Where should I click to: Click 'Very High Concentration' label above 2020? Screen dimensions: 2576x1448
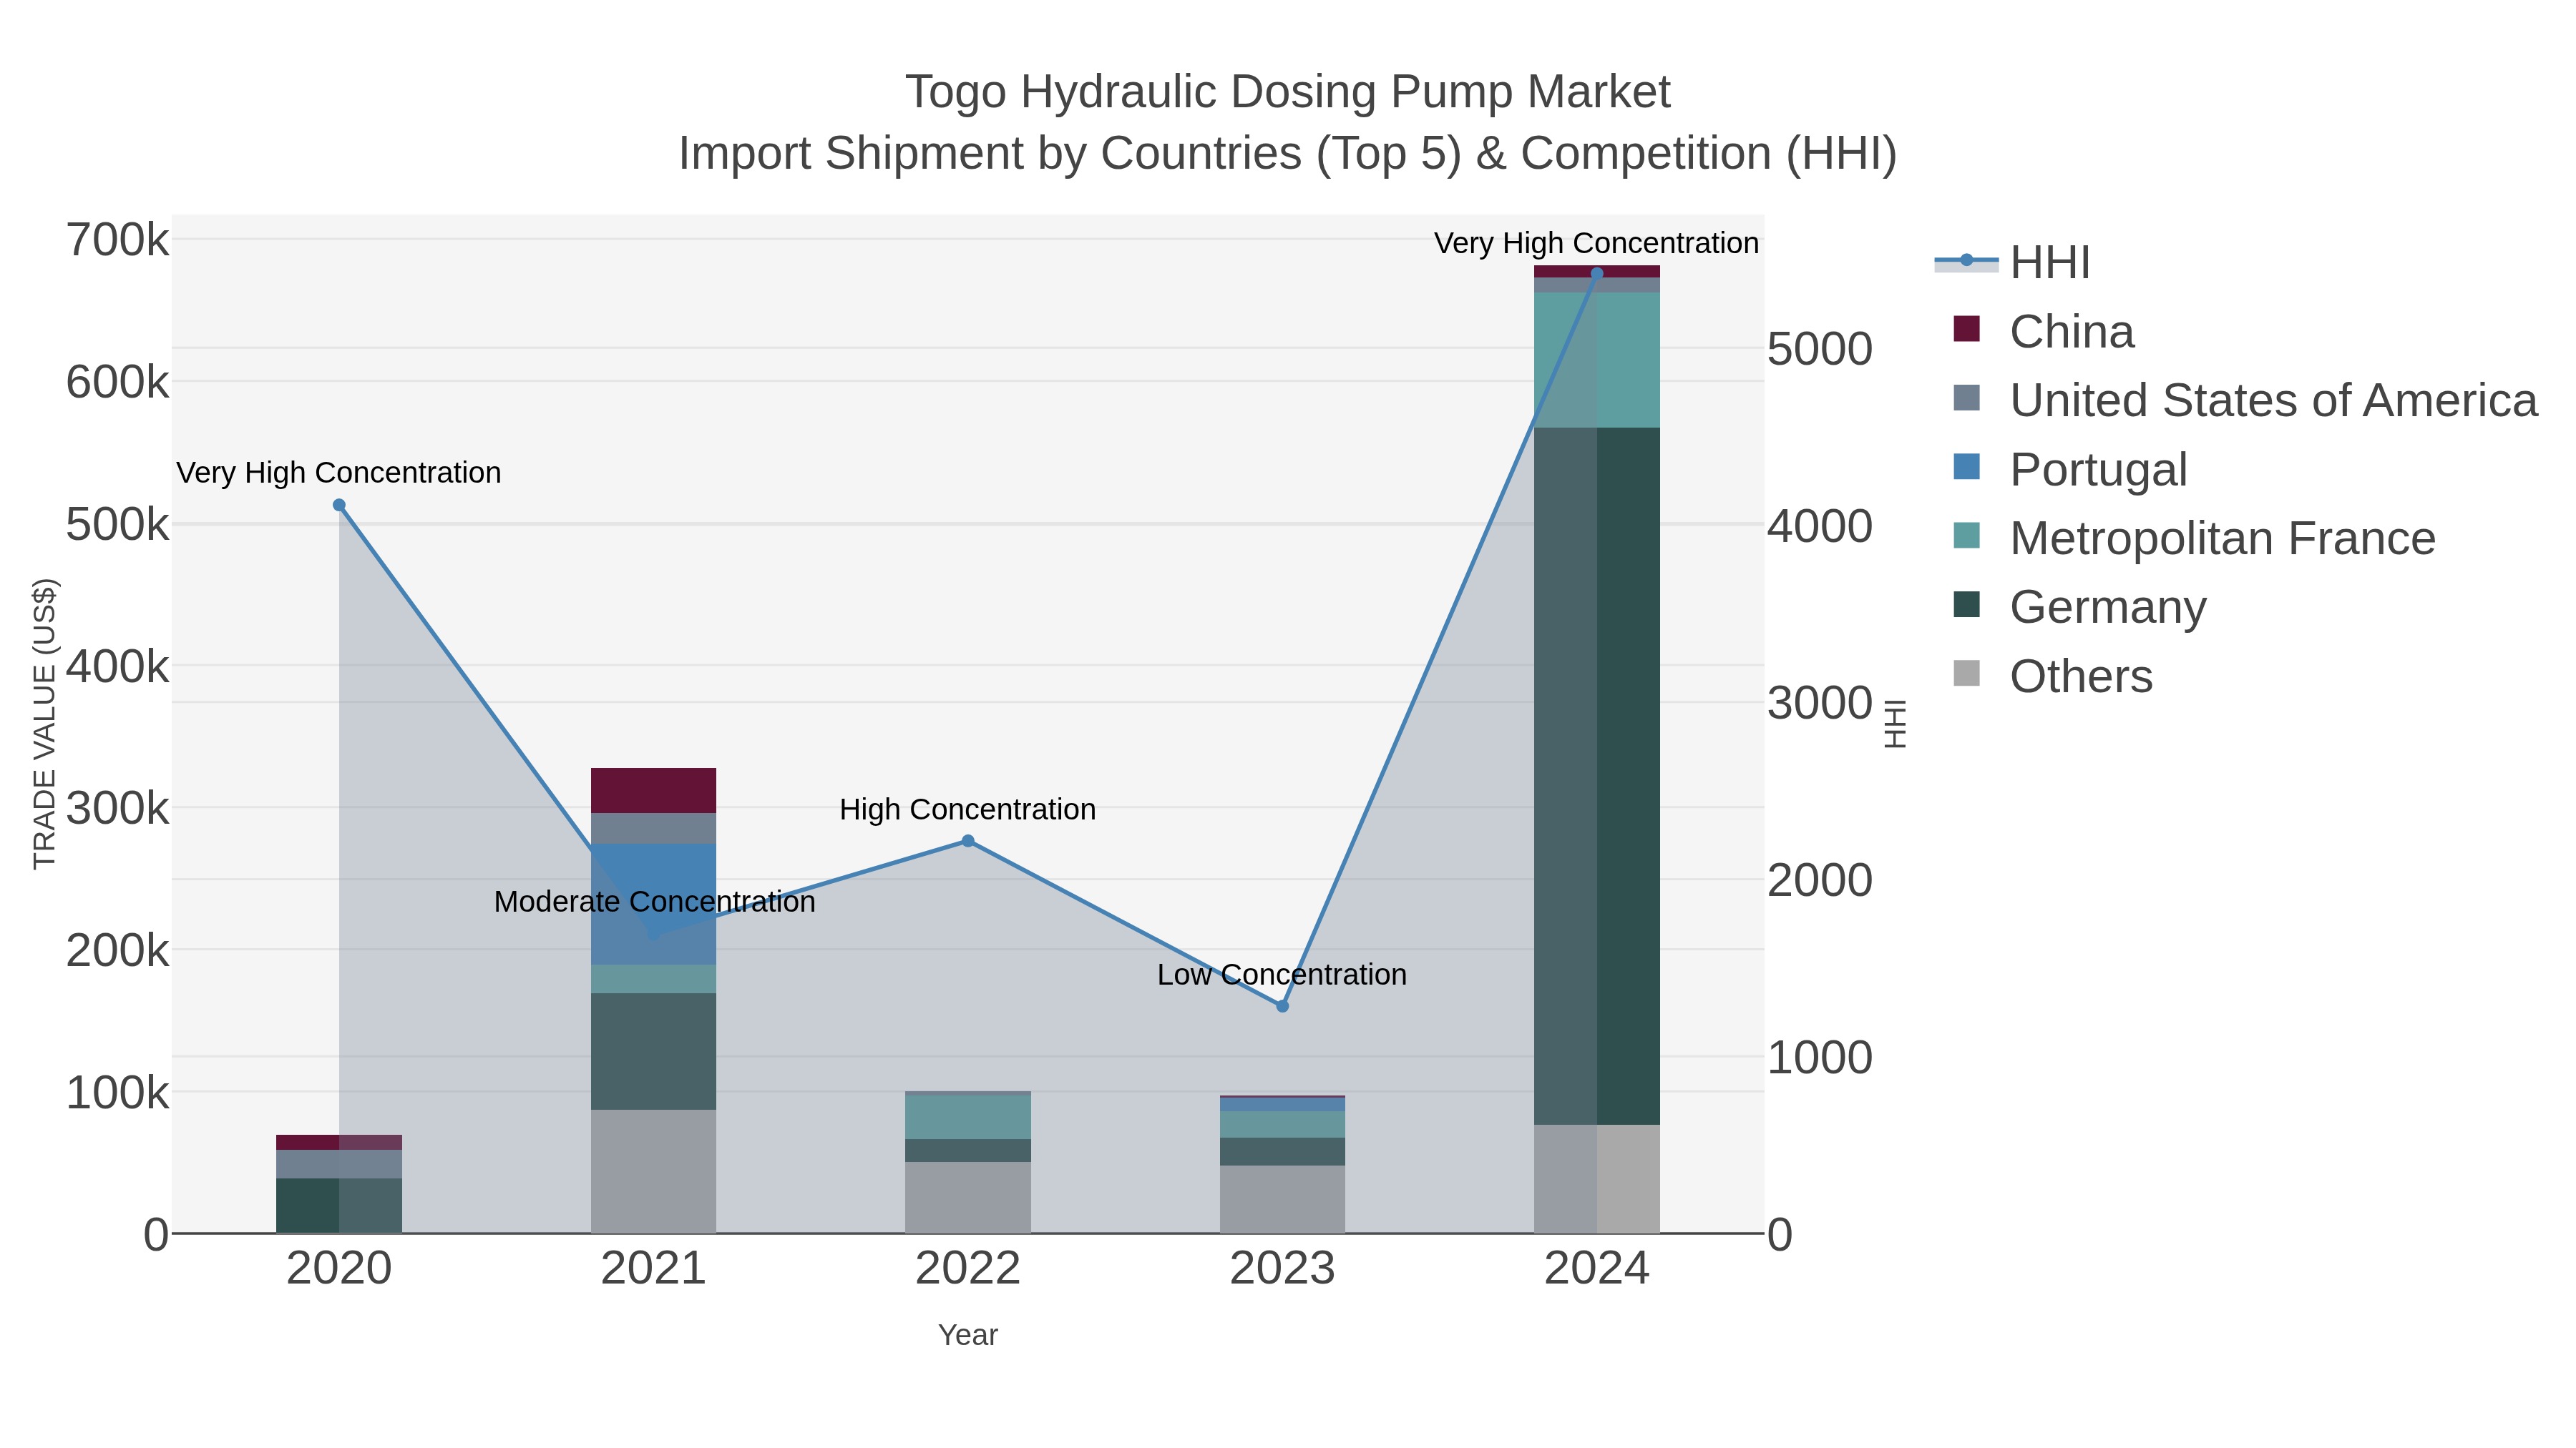(x=339, y=473)
